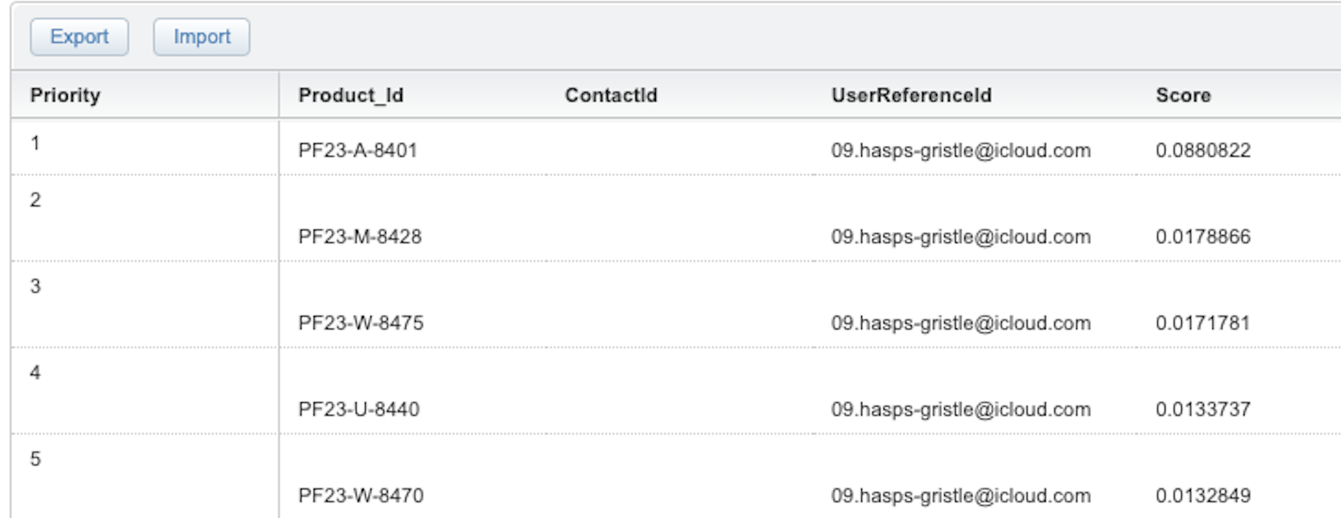Click the Product_Id column header
The width and height of the screenshot is (1341, 518).
[350, 95]
